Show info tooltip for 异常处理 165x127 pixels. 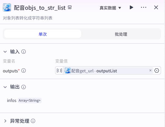point(33,121)
